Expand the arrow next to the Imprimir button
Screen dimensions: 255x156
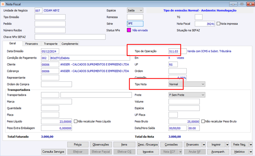click(227, 144)
